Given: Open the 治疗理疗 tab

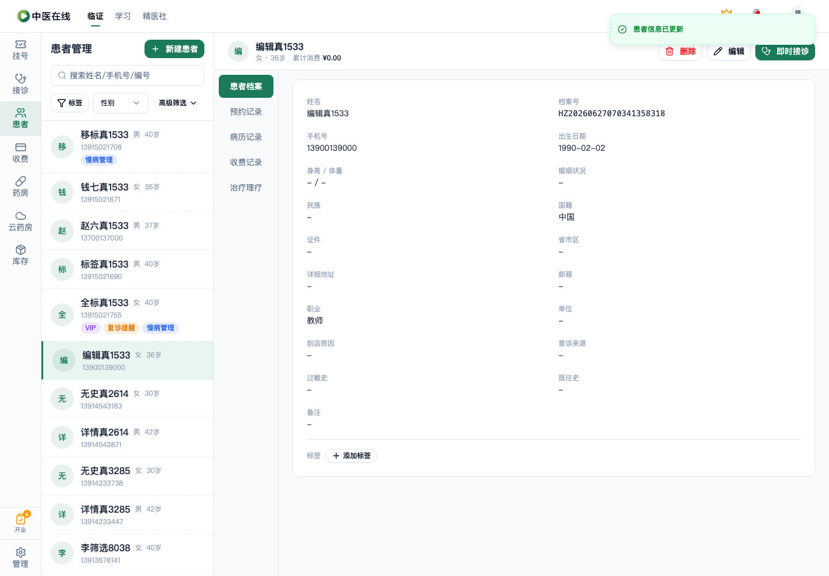Looking at the screenshot, I should tap(246, 188).
